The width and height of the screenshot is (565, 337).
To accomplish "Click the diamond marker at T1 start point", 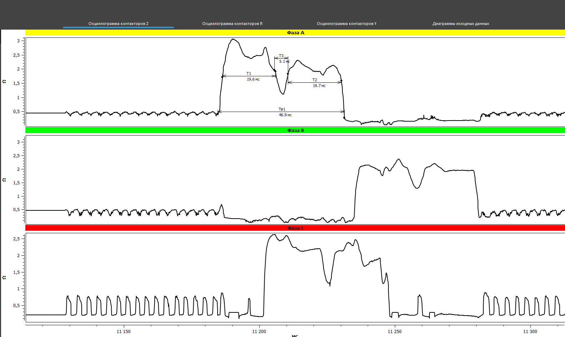I will (222, 76).
